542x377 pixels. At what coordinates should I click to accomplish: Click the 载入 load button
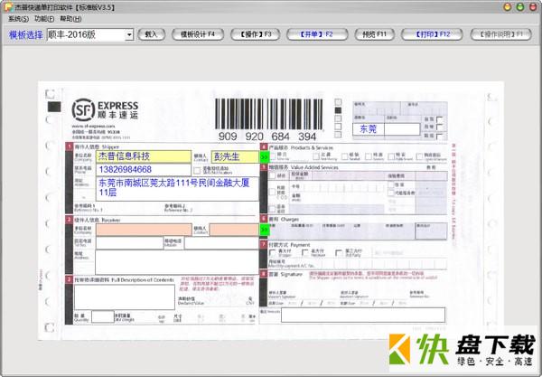point(151,34)
